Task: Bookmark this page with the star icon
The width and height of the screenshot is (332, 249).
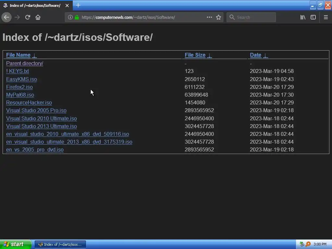Action: click(219, 18)
